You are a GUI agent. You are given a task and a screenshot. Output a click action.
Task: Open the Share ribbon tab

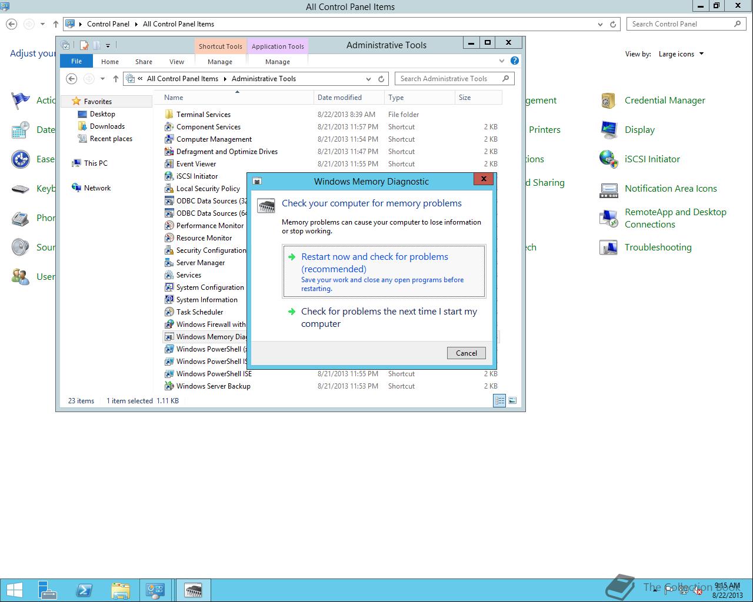click(144, 62)
